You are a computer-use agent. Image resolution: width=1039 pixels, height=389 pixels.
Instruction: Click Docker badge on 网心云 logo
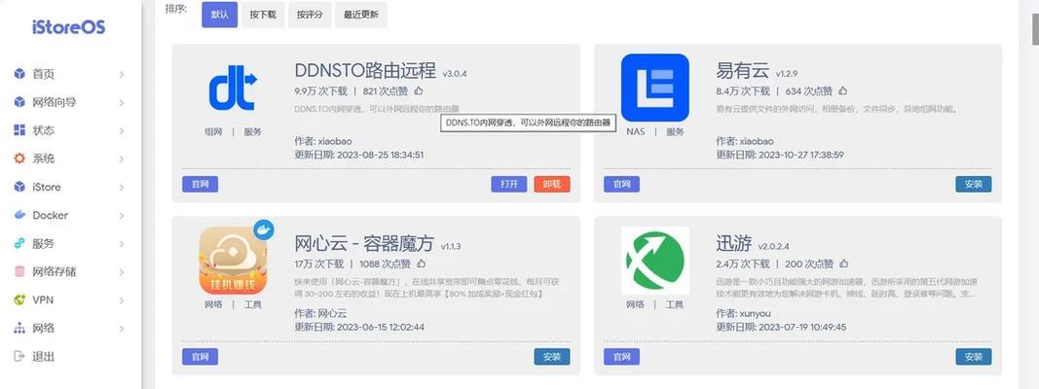pyautogui.click(x=264, y=230)
